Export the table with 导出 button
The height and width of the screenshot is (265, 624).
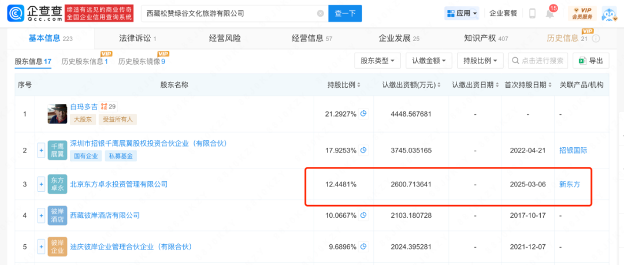pyautogui.click(x=591, y=61)
